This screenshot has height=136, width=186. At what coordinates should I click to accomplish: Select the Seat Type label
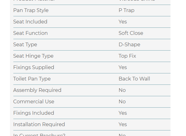(25, 45)
